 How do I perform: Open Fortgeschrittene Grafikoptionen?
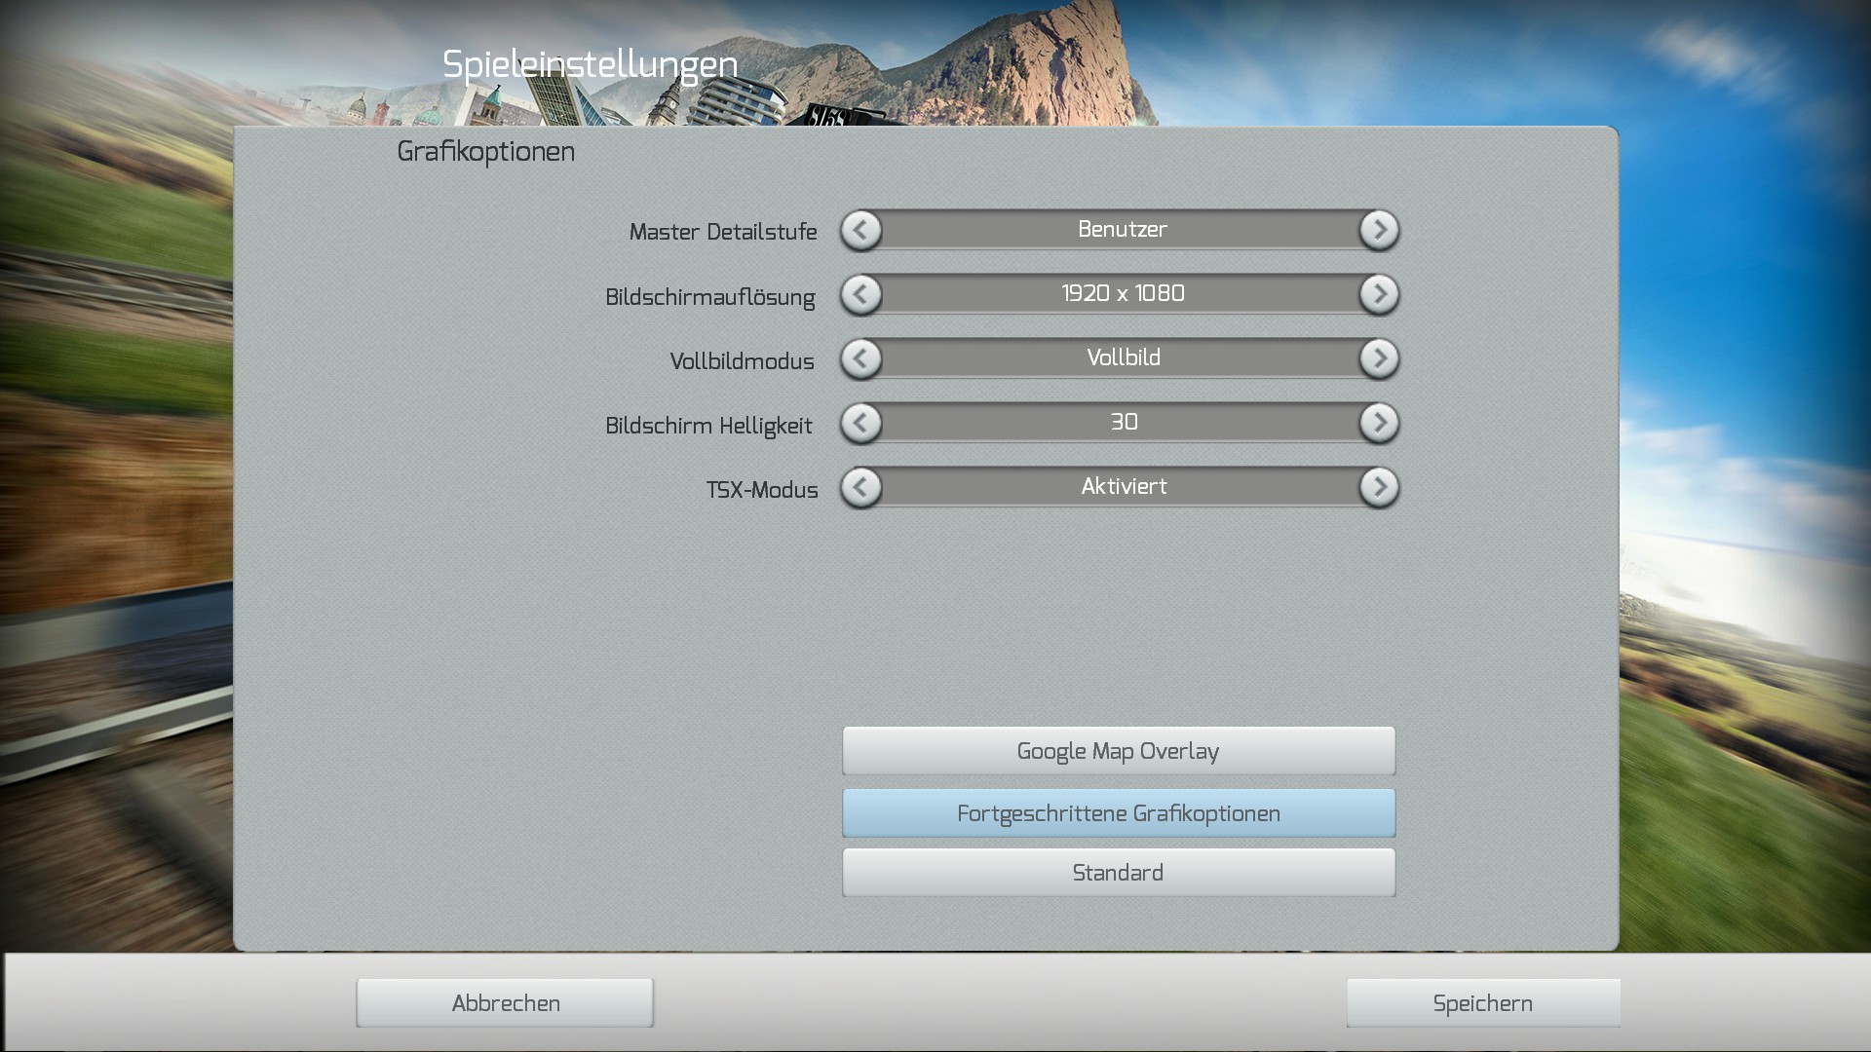pyautogui.click(x=1118, y=813)
